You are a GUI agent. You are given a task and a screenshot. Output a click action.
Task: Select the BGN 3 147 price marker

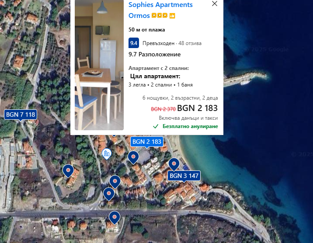tap(184, 176)
